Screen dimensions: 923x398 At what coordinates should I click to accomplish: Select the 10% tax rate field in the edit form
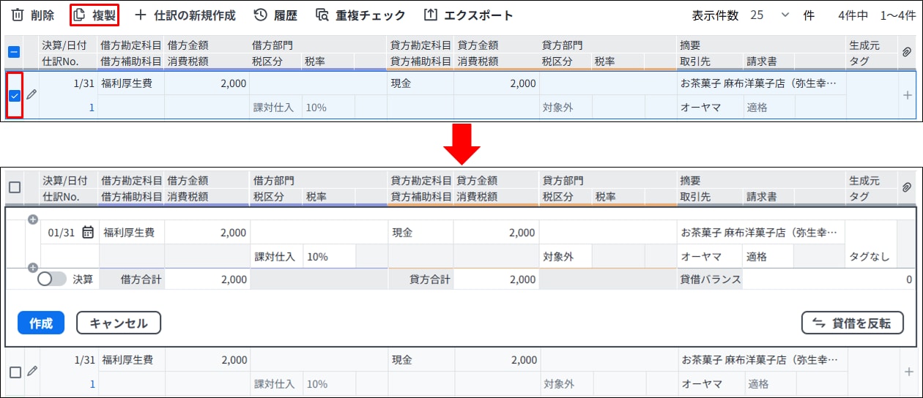[x=328, y=257]
